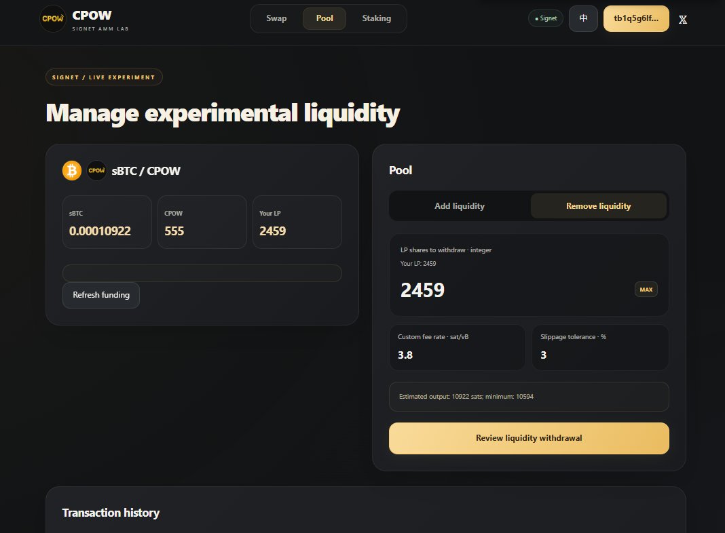This screenshot has width=725, height=533.
Task: Click the Transaction history heading
Action: pos(111,513)
